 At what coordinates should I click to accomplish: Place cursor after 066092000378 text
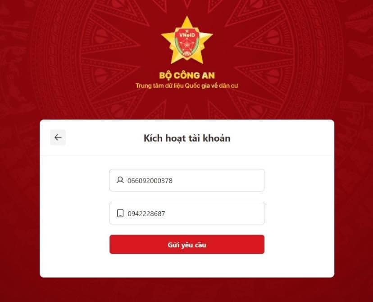[x=173, y=181]
